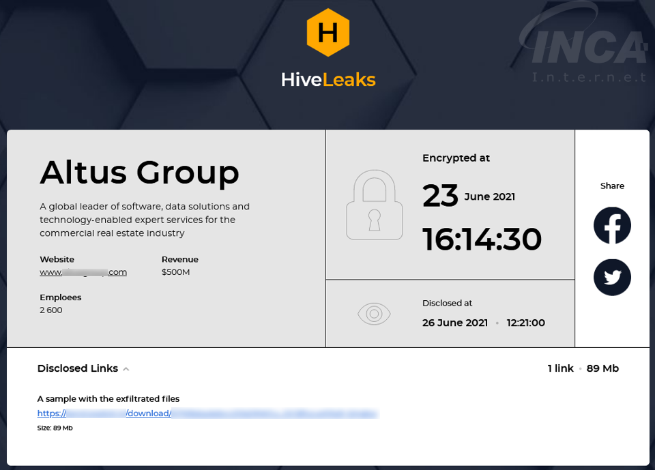Click the Altus Group heading

[139, 172]
